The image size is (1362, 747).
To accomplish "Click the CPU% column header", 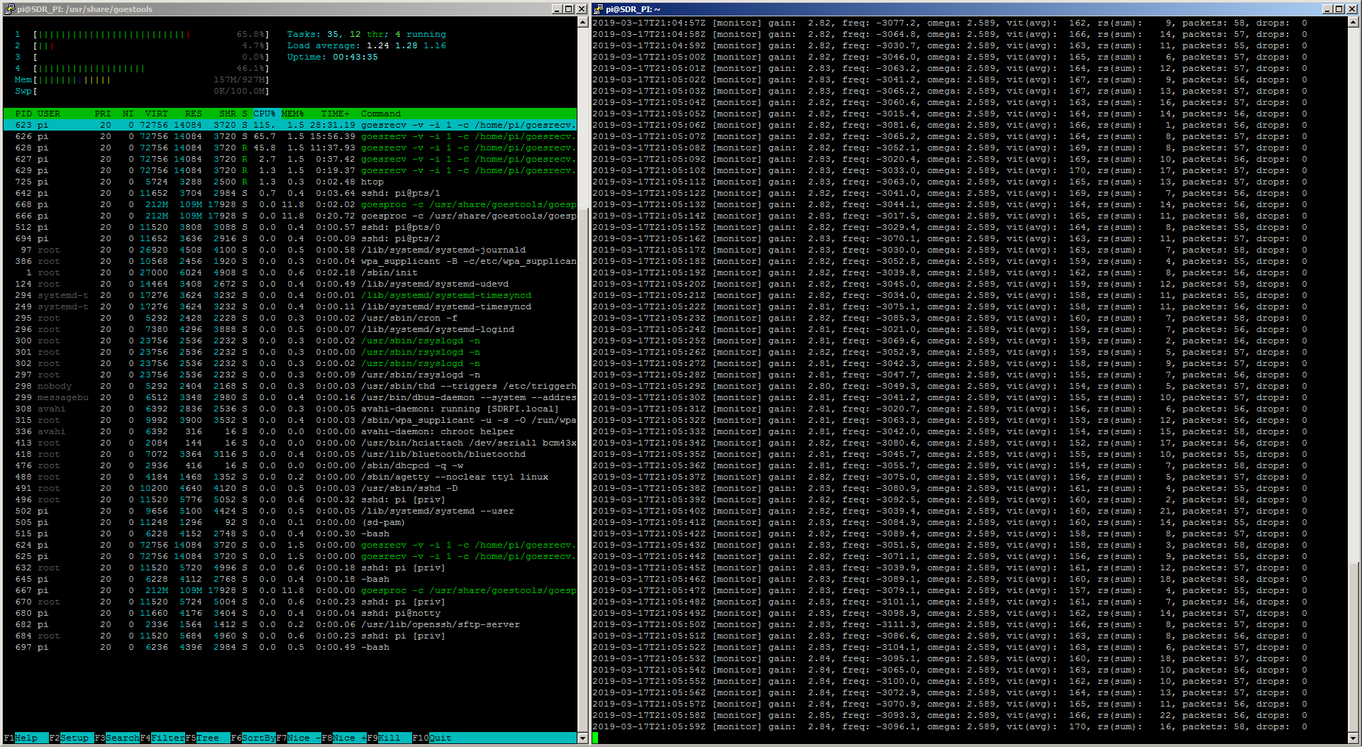I will pyautogui.click(x=265, y=114).
